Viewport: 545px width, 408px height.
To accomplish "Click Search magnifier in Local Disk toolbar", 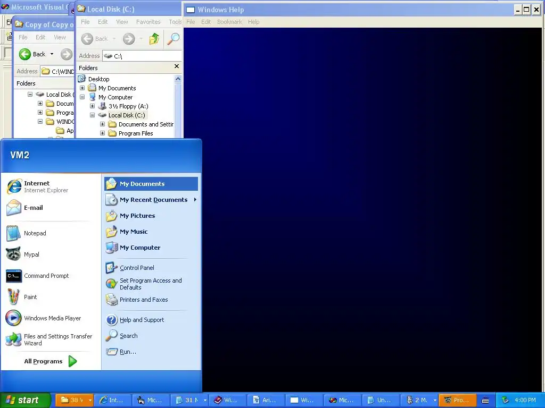I will tap(173, 38).
